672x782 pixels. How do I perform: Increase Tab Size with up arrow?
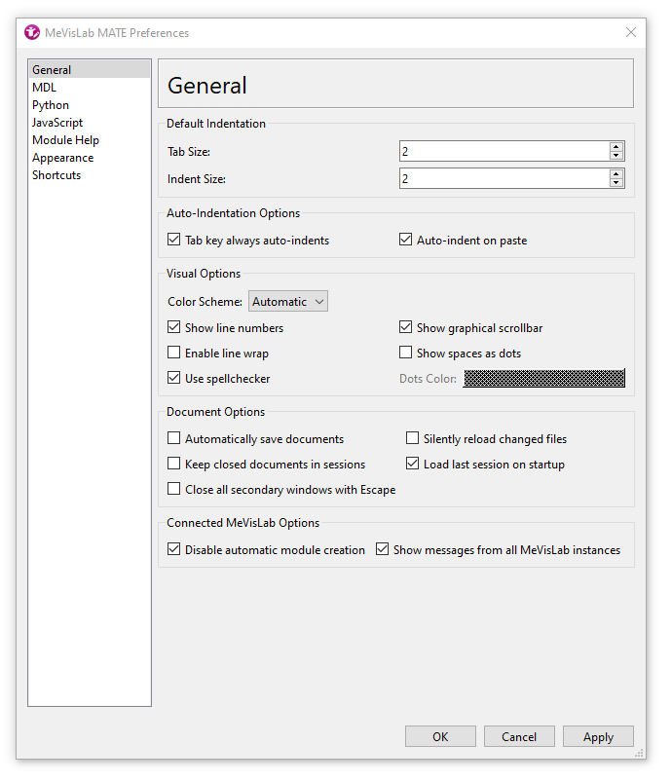616,147
